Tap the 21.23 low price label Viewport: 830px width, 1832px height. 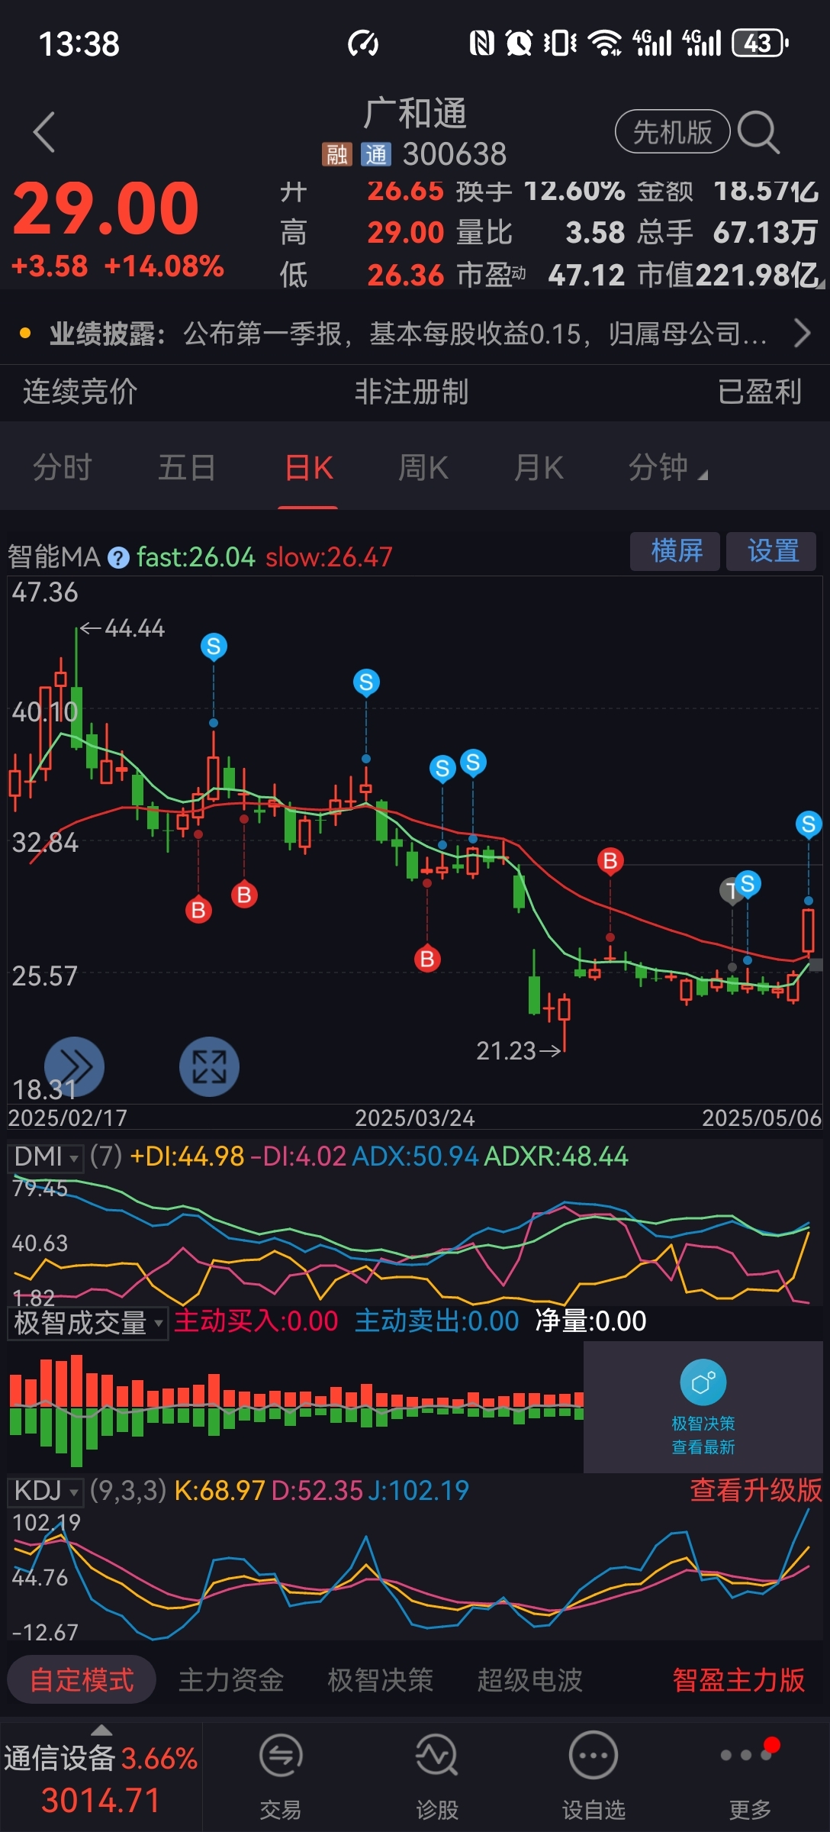(506, 1051)
